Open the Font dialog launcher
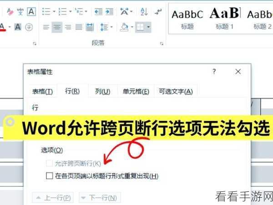The image size is (273, 205). (35, 44)
